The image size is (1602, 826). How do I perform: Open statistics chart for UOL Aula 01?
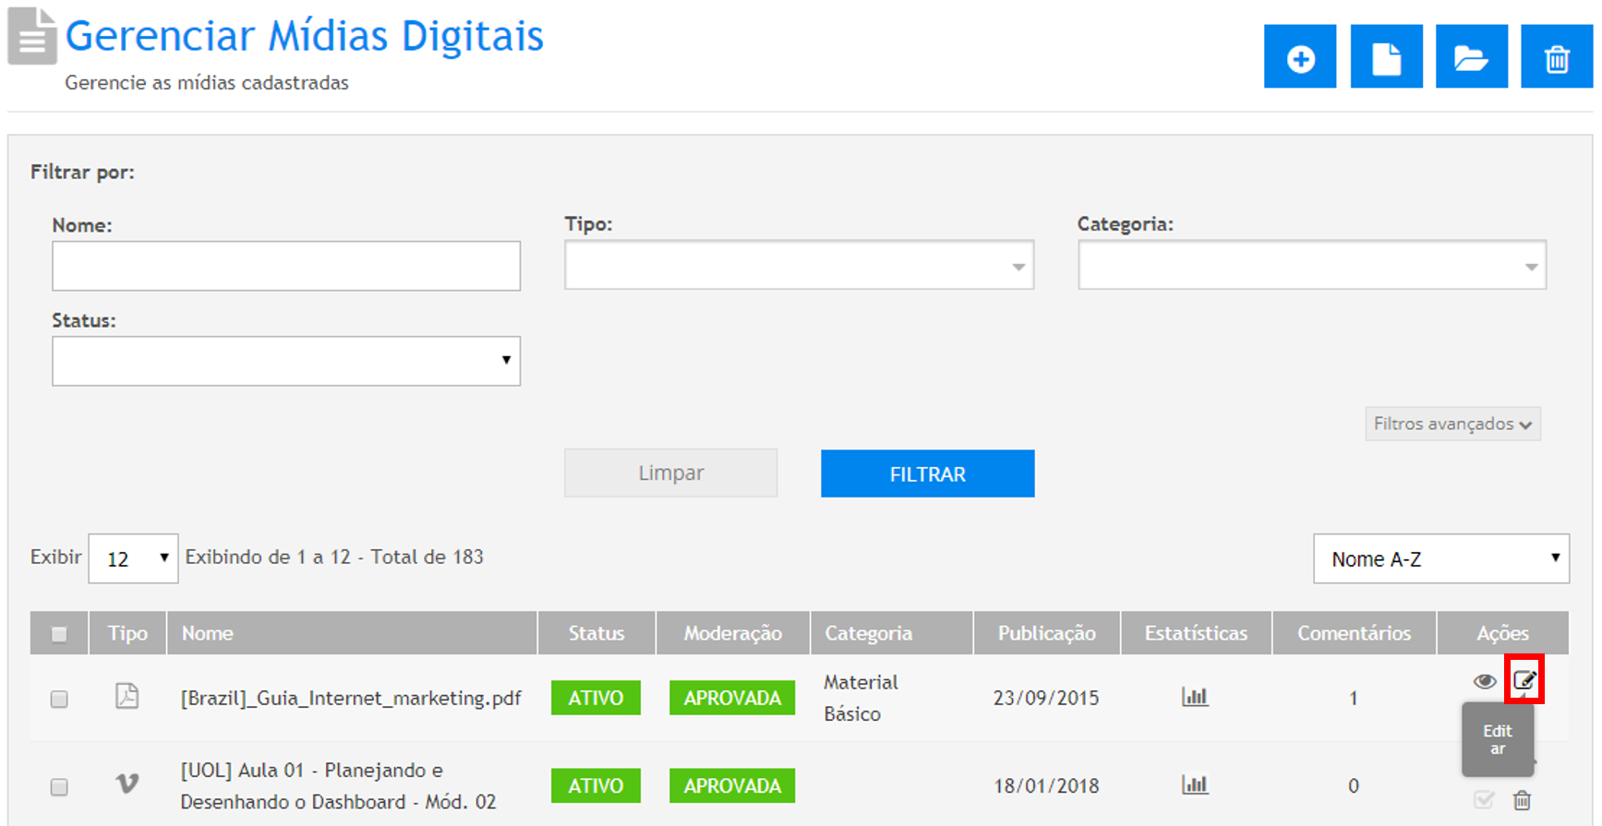1195,785
